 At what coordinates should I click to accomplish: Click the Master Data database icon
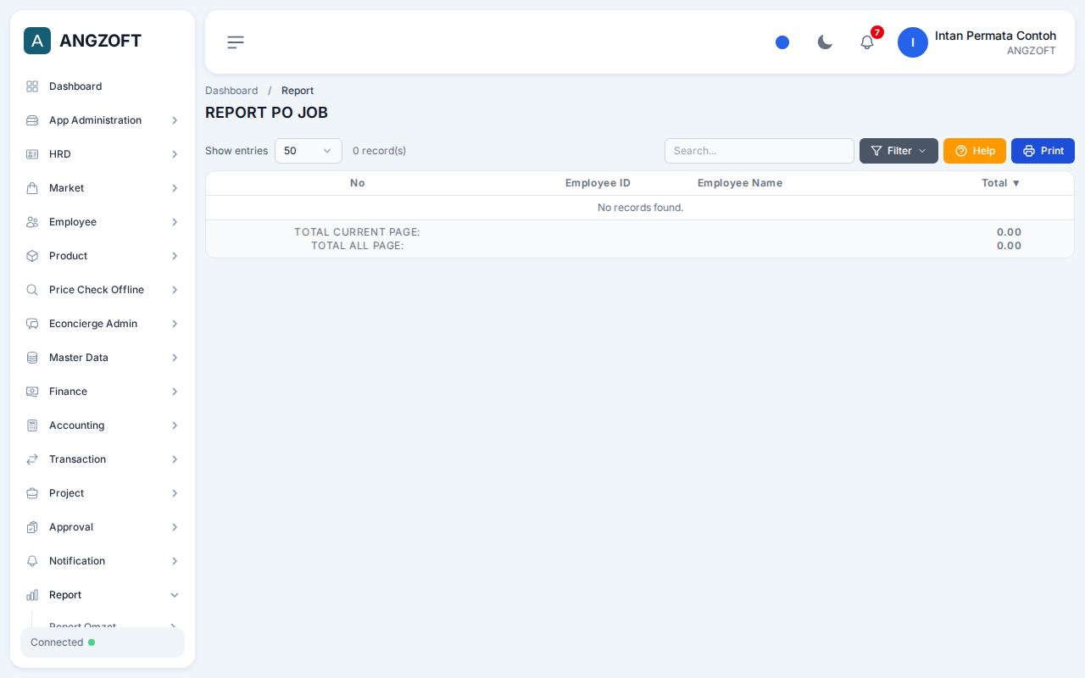[32, 358]
